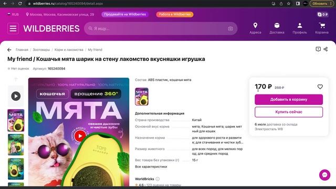The height and width of the screenshot is (189, 336).
Task: Click Продавайте на Wildberries button
Action: pyautogui.click(x=125, y=14)
